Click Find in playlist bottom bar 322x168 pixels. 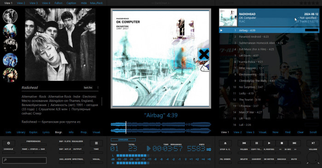coord(287,132)
